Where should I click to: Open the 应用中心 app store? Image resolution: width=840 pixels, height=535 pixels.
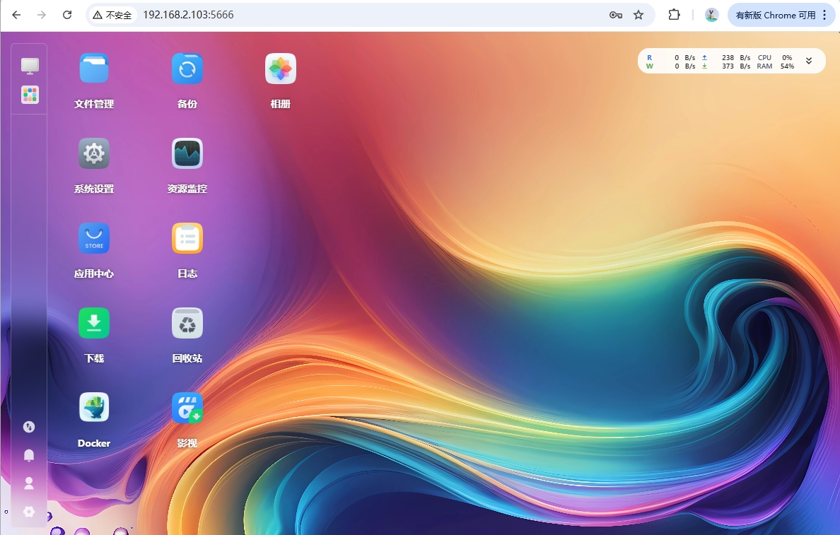94,239
